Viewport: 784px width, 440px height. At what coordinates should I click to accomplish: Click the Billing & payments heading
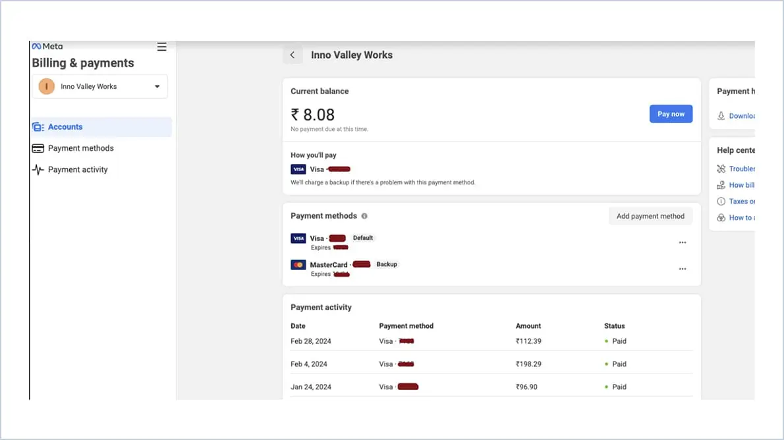coord(83,63)
